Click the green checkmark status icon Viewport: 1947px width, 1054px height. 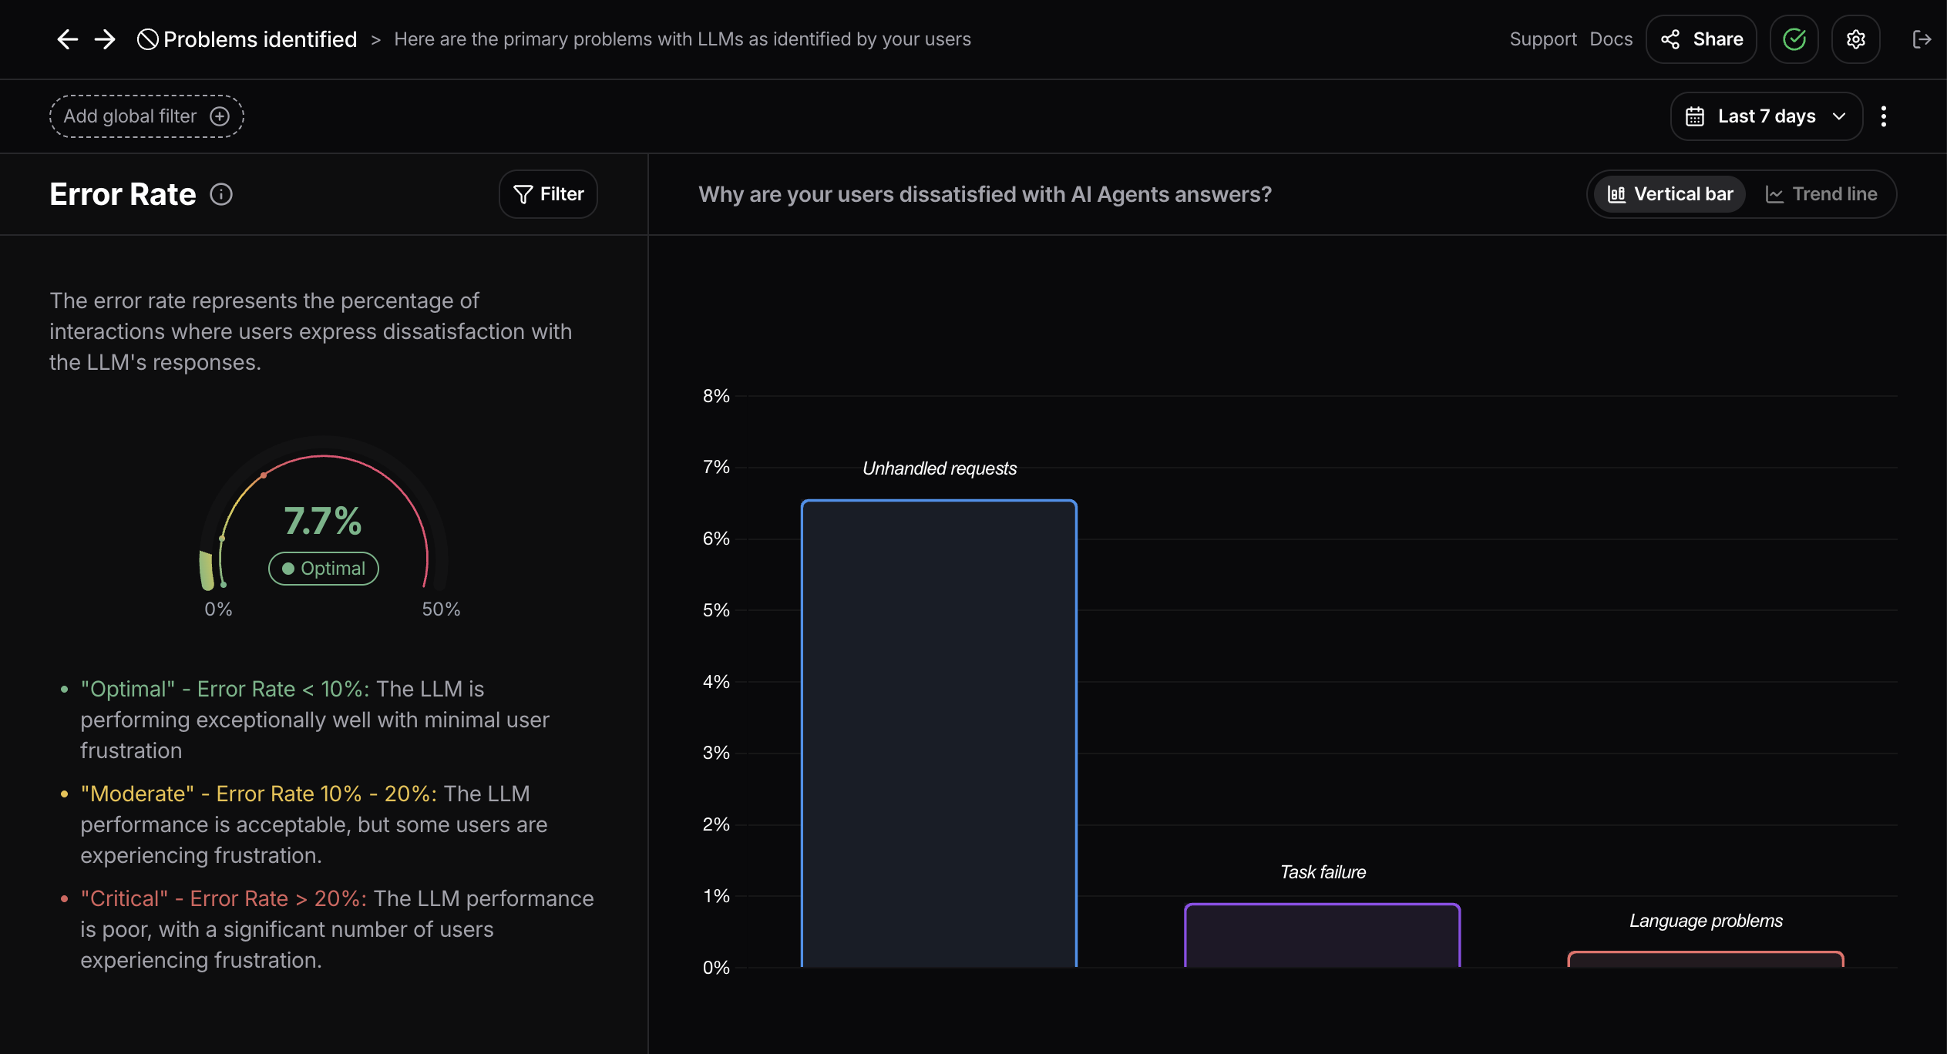1794,39
